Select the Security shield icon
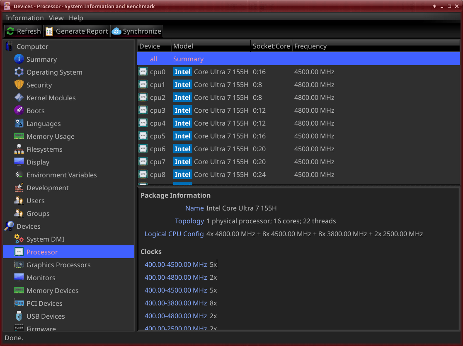The width and height of the screenshot is (463, 346). (x=19, y=85)
